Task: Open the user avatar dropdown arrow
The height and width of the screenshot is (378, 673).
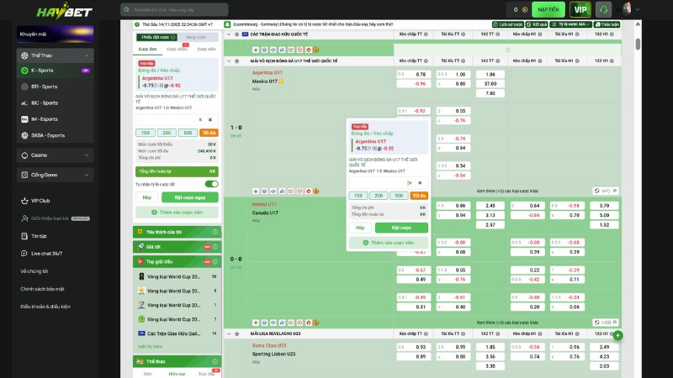Action: point(638,9)
